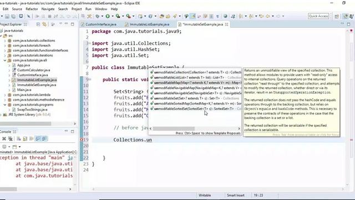Click Remove Launch X icon in Console
The image size is (355, 200).
(4, 138)
